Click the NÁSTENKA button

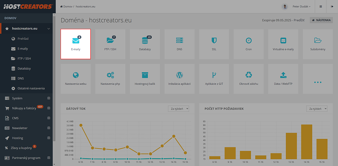tap(321, 20)
